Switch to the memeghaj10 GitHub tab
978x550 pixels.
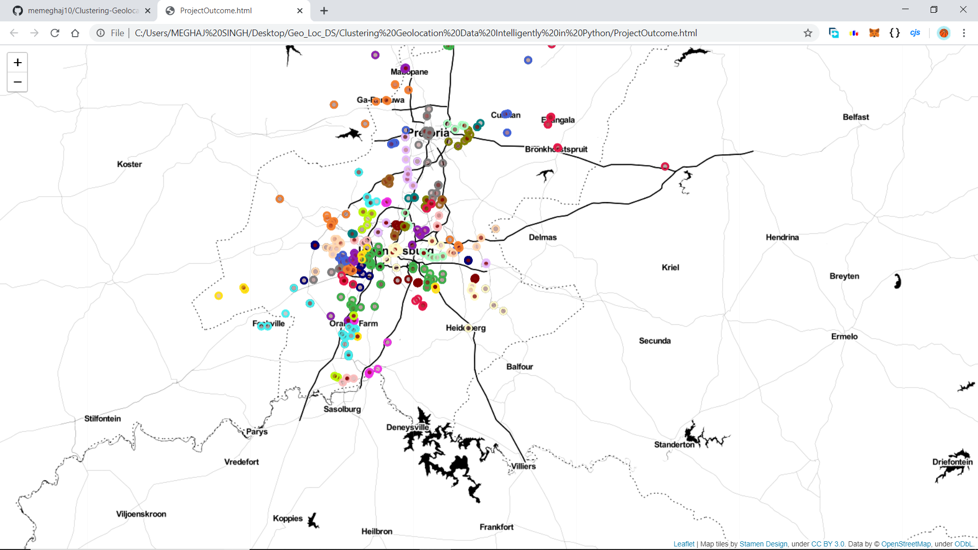pyautogui.click(x=81, y=11)
